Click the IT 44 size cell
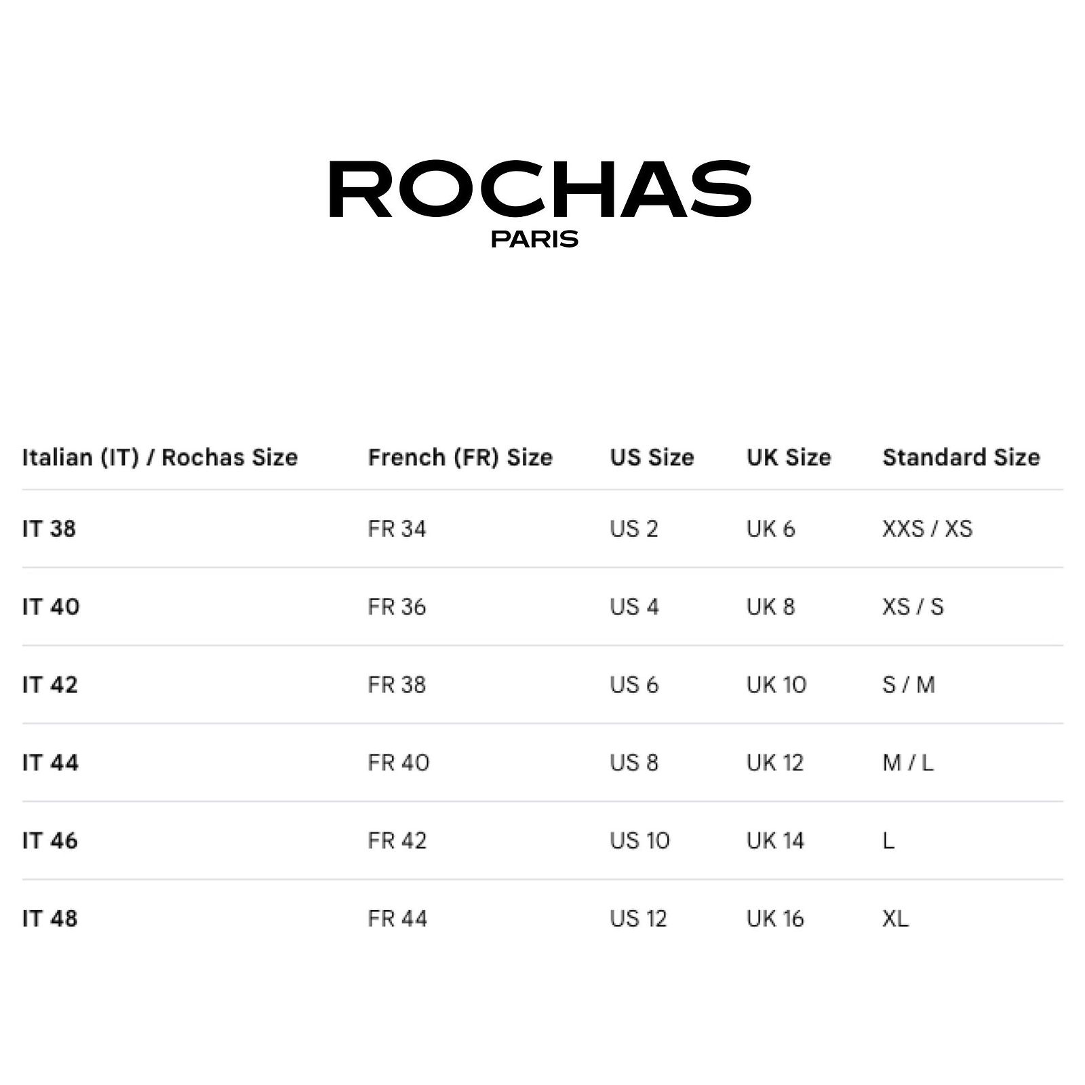This screenshot has height=1085, width=1085. click(50, 763)
